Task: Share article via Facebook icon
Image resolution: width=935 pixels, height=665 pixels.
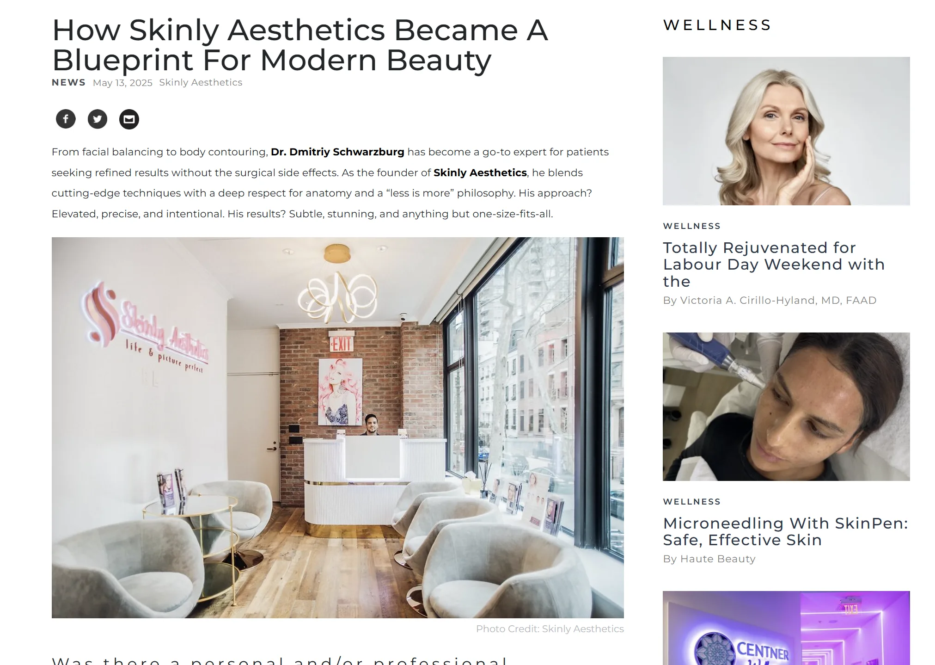Action: pyautogui.click(x=66, y=119)
